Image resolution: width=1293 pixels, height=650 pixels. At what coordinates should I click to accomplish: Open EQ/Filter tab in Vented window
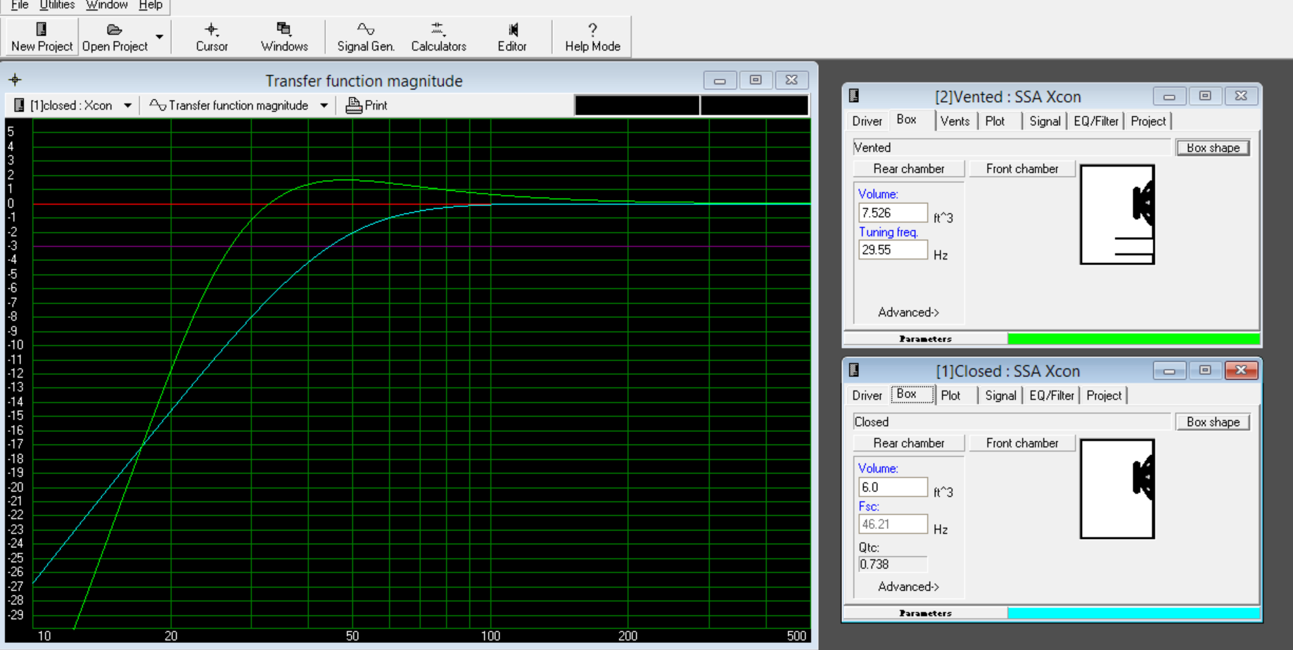point(1095,121)
